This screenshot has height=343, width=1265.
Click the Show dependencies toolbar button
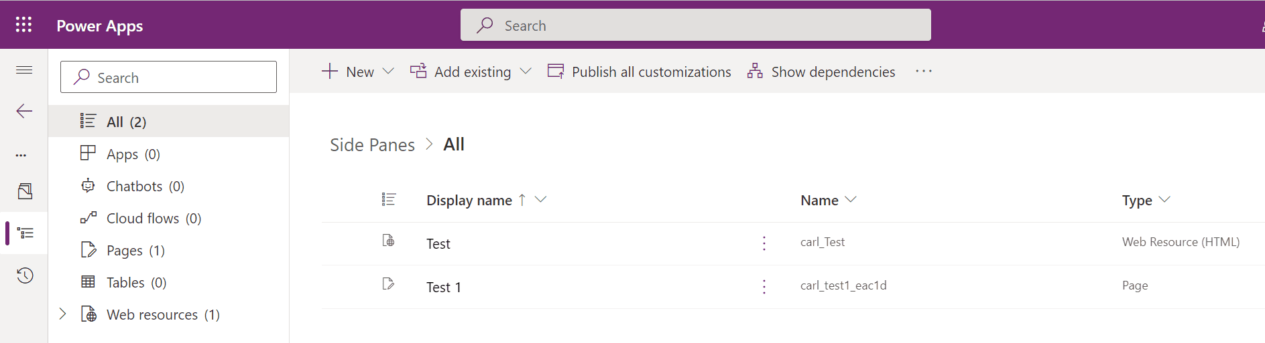pos(821,72)
